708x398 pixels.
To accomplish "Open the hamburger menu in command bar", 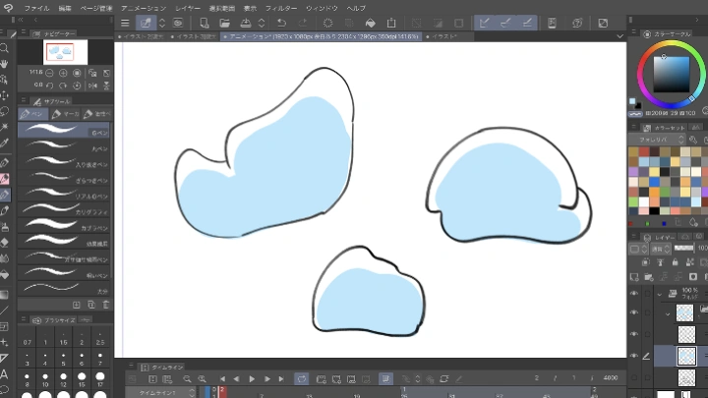I will 125,23.
